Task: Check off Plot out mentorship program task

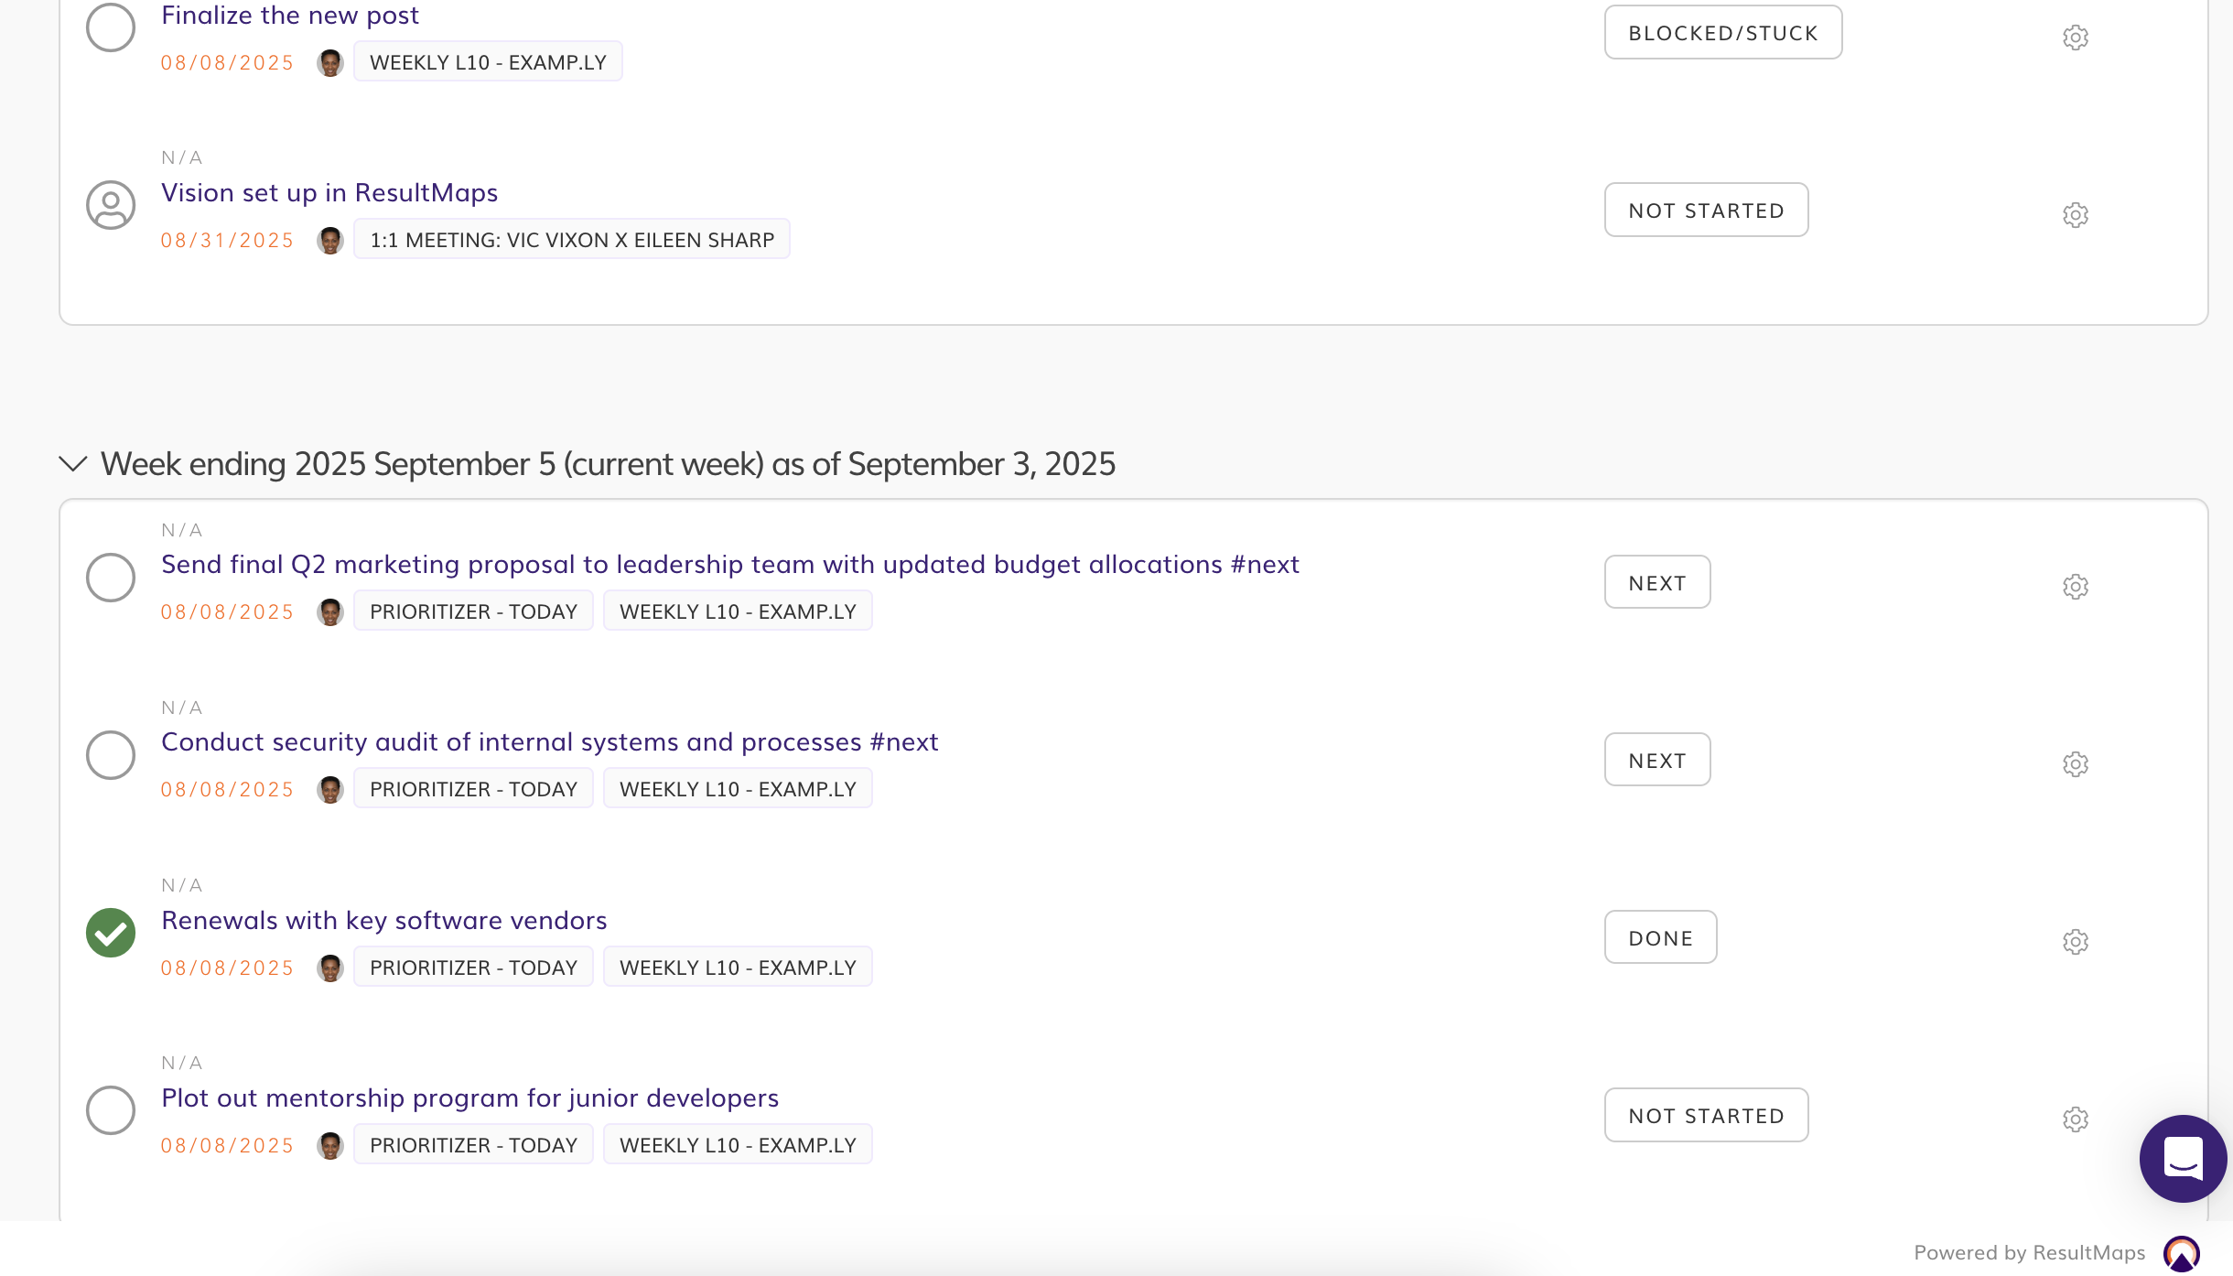Action: click(x=111, y=1110)
